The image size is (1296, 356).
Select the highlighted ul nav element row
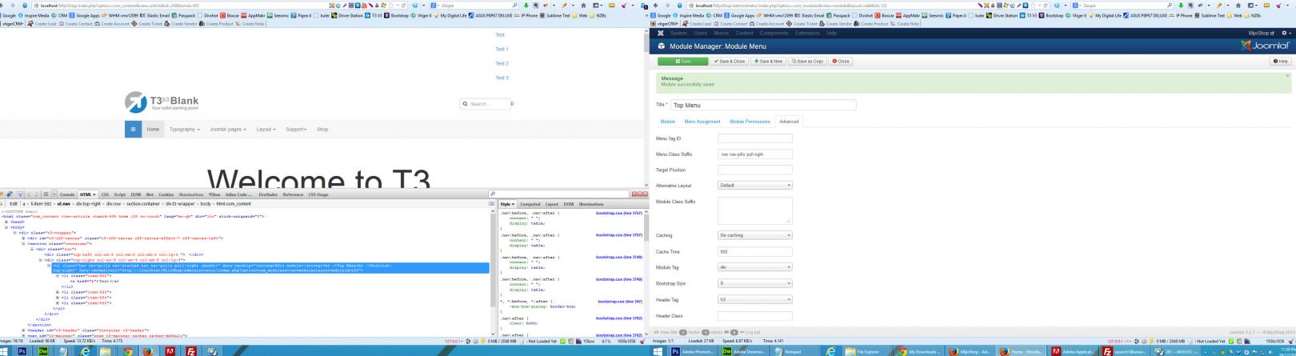pos(270,267)
